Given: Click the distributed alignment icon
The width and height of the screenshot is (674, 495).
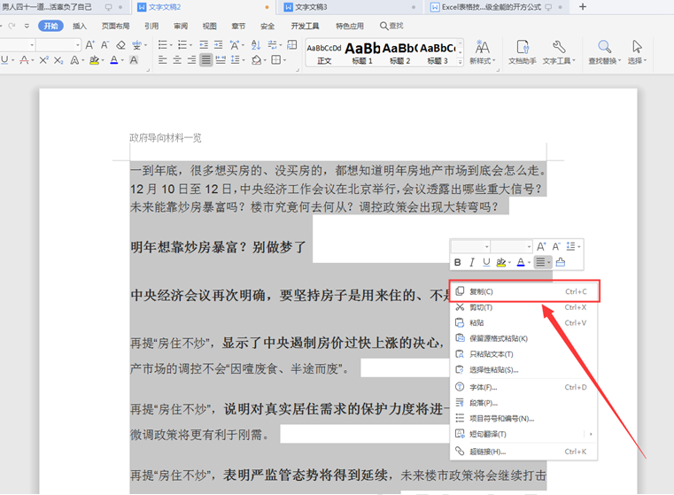Looking at the screenshot, I should (x=221, y=60).
